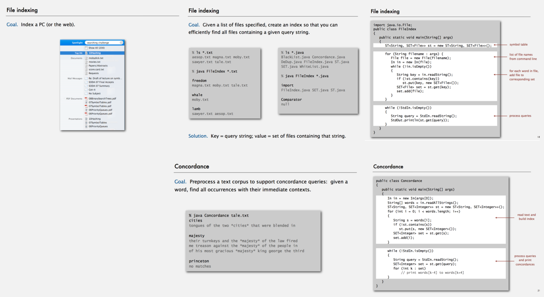This screenshot has width=544, height=297.
Task: Click the 'lamb' query in the terminal box
Action: tap(196, 109)
